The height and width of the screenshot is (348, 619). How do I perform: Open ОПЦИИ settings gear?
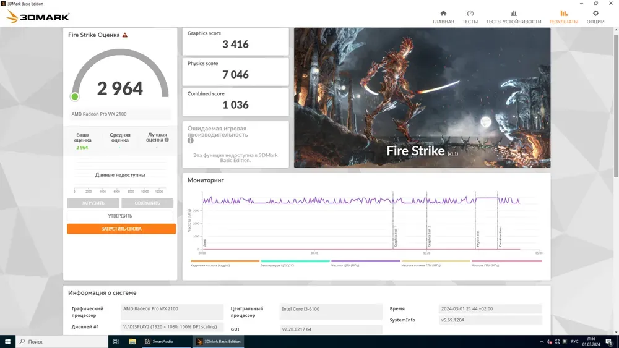595,17
